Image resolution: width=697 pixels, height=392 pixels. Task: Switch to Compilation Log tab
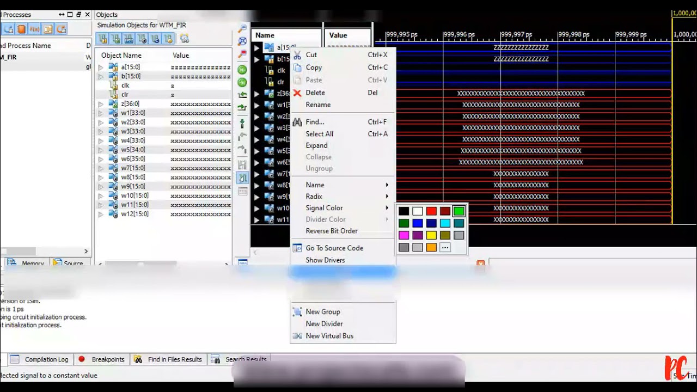(x=40, y=359)
